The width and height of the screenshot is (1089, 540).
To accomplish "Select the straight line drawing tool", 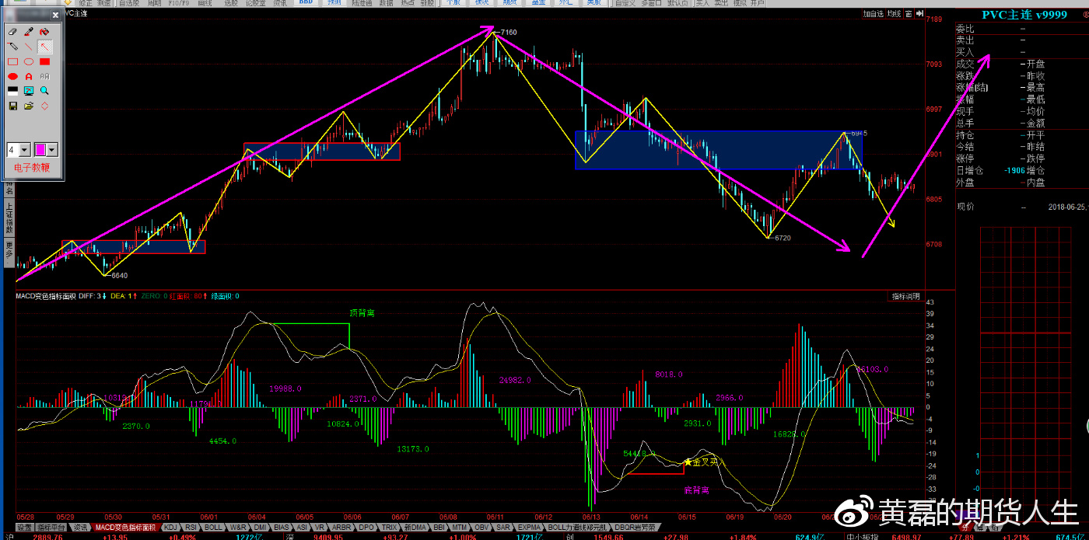I will [x=29, y=47].
